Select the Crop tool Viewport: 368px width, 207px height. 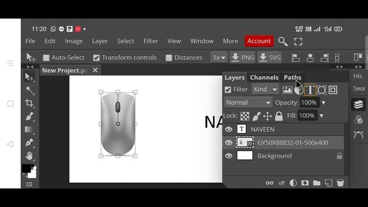[x=29, y=103]
